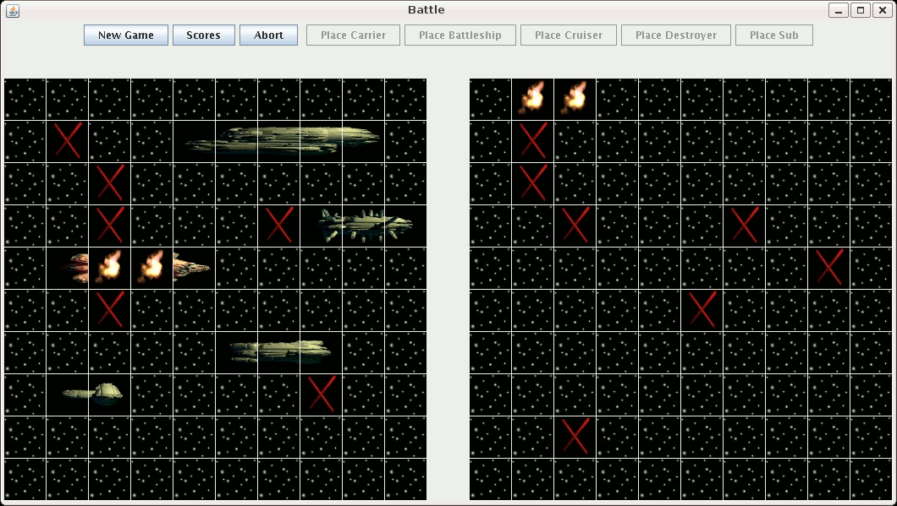This screenshot has width=897, height=506.
Task: Click the bottom-most red X on right board
Action: click(x=575, y=437)
